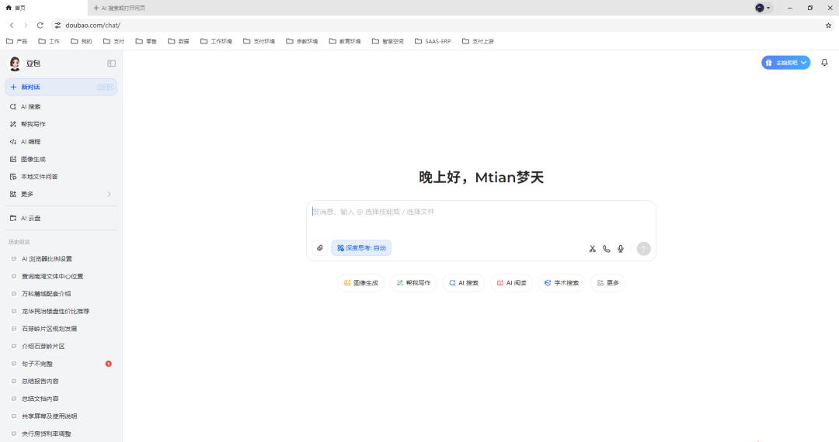Open the 去抽奖吧 dropdown at top right

pyautogui.click(x=785, y=63)
